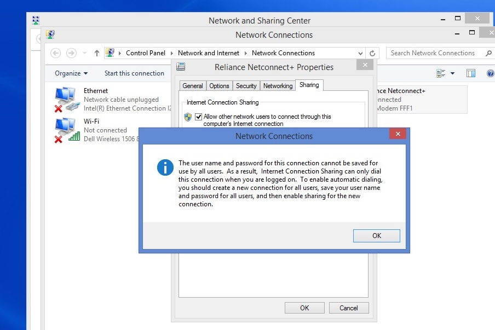Open the recent locations dropdown arrow
This screenshot has width=495, height=330.
pyautogui.click(x=84, y=53)
